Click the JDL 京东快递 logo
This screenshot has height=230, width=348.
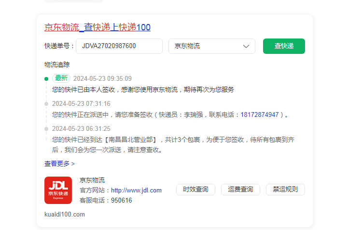pyautogui.click(x=58, y=190)
